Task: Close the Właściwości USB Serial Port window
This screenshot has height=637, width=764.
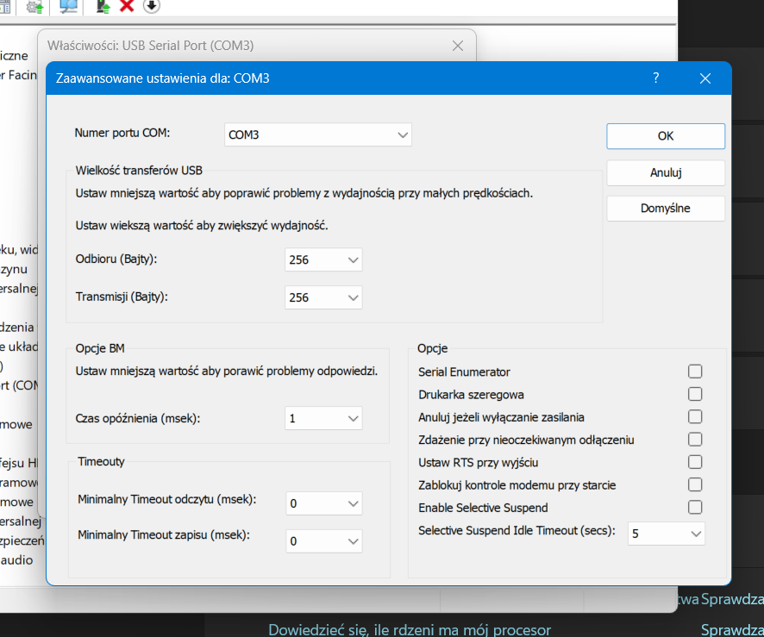Action: pos(458,46)
